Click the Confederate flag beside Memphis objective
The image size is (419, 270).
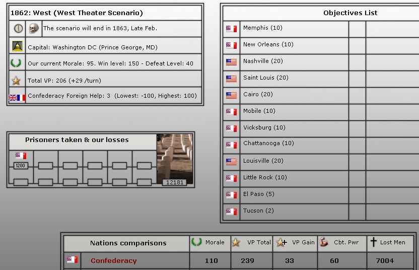click(x=231, y=29)
